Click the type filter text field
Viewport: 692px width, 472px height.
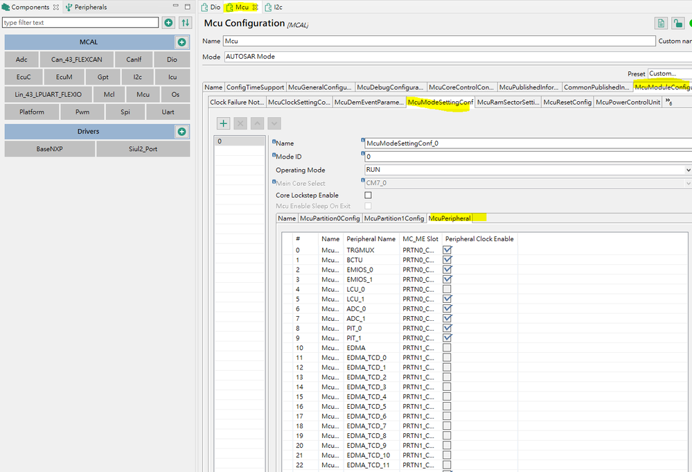(80, 22)
